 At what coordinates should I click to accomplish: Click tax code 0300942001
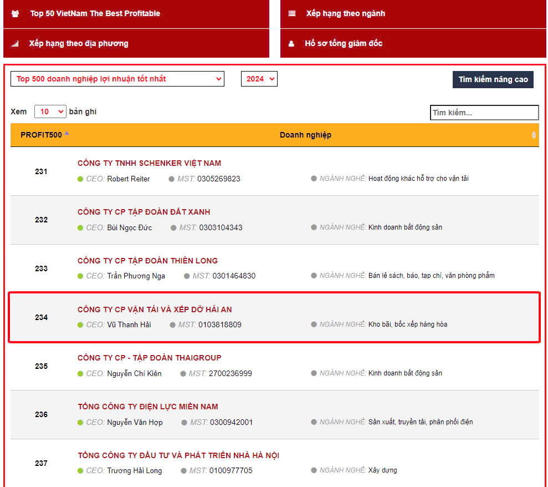pyautogui.click(x=232, y=422)
